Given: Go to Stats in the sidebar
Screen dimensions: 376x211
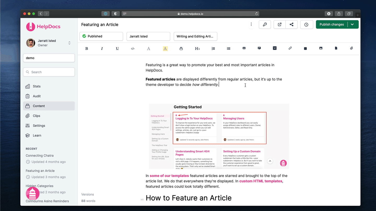Looking at the screenshot, I should [49, 86].
